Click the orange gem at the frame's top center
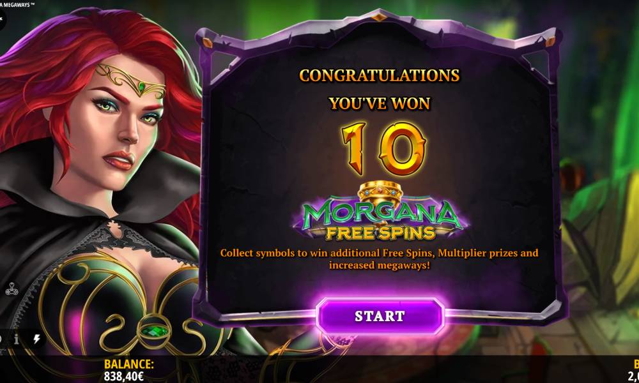 tap(380, 17)
